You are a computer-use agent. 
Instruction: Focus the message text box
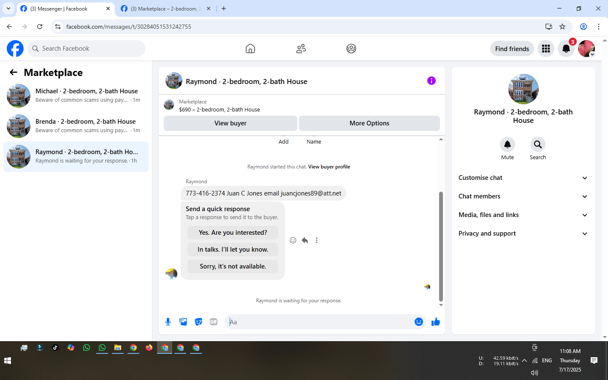coord(320,322)
